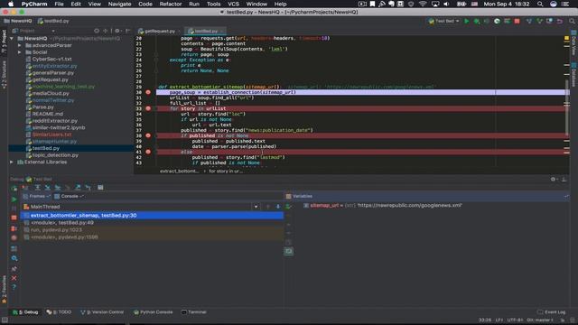Click the VCS commit changes icon in the toolbar
The width and height of the screenshot is (578, 325).
(x=540, y=22)
